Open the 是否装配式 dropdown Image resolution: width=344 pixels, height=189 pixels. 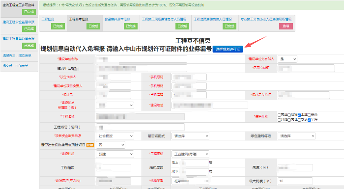coord(190,136)
